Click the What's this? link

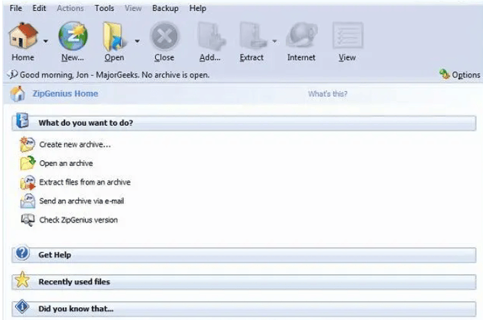point(327,94)
